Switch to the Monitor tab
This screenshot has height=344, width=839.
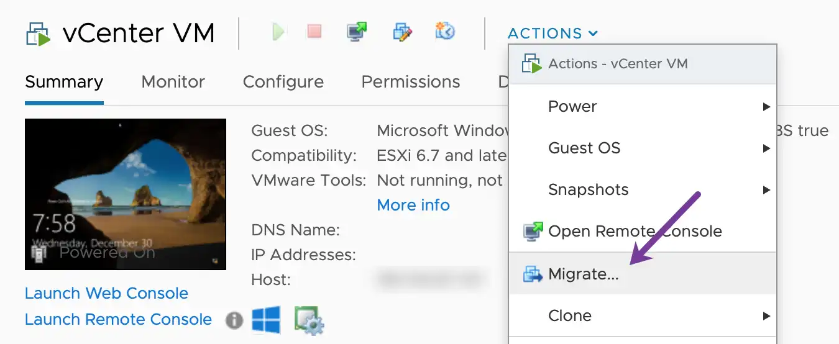173,82
